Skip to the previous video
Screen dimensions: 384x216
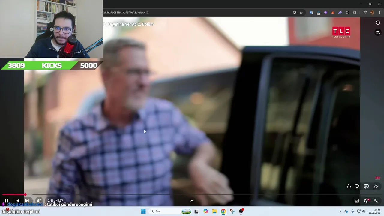[x=17, y=201]
